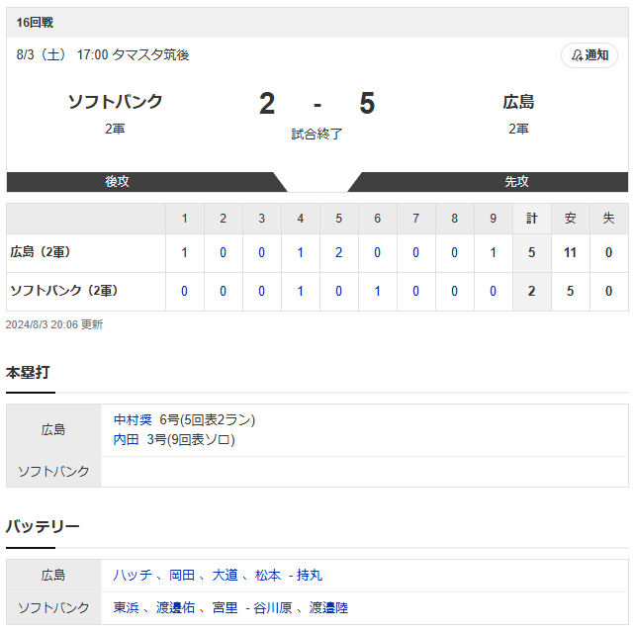
Task: Open player link 内田 in home runs
Action: coord(126,439)
